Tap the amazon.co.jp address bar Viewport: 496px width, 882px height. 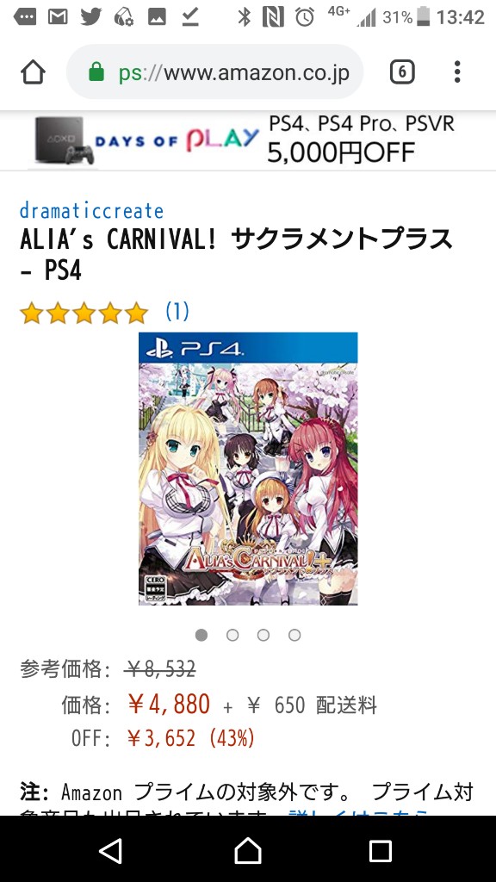click(x=214, y=72)
